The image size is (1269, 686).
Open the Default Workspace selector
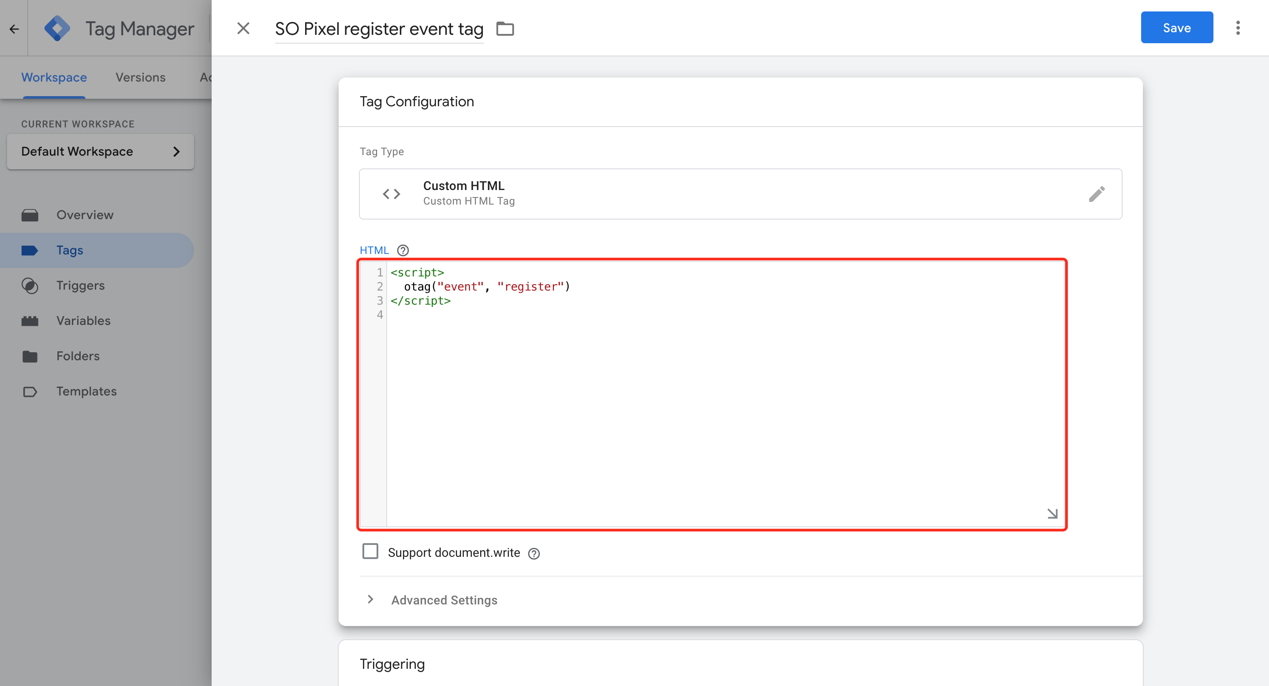pos(101,152)
